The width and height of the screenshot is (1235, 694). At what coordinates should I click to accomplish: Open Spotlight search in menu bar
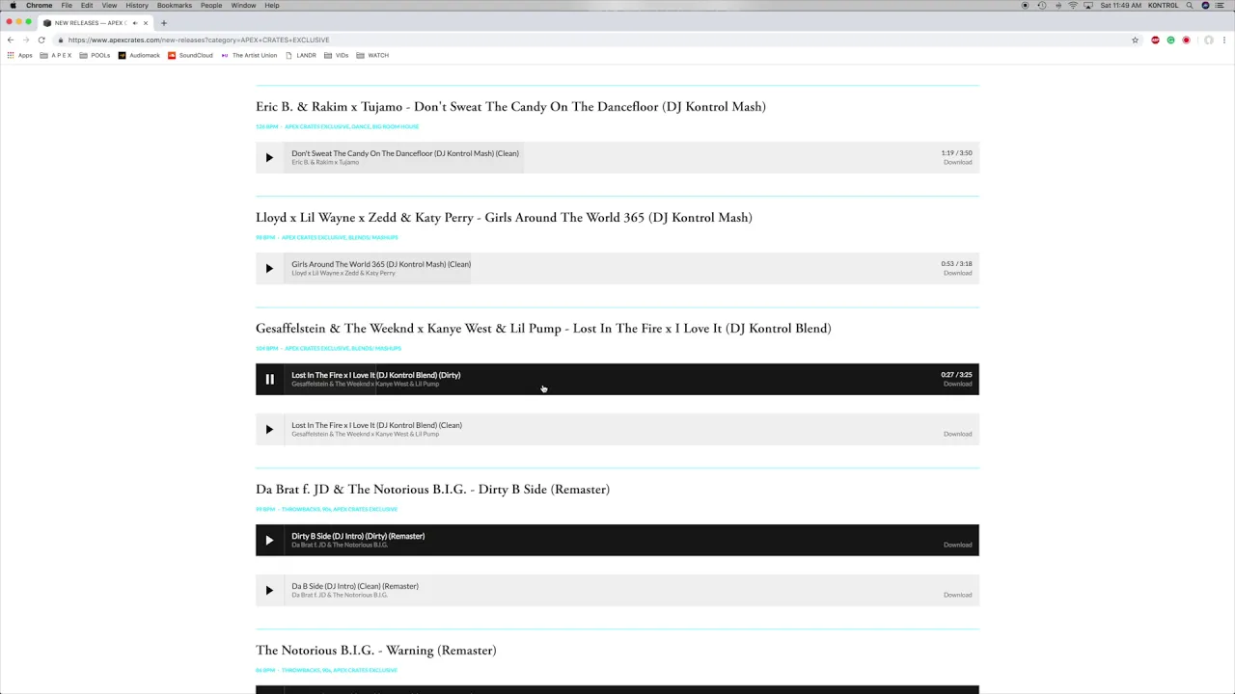pyautogui.click(x=1190, y=6)
